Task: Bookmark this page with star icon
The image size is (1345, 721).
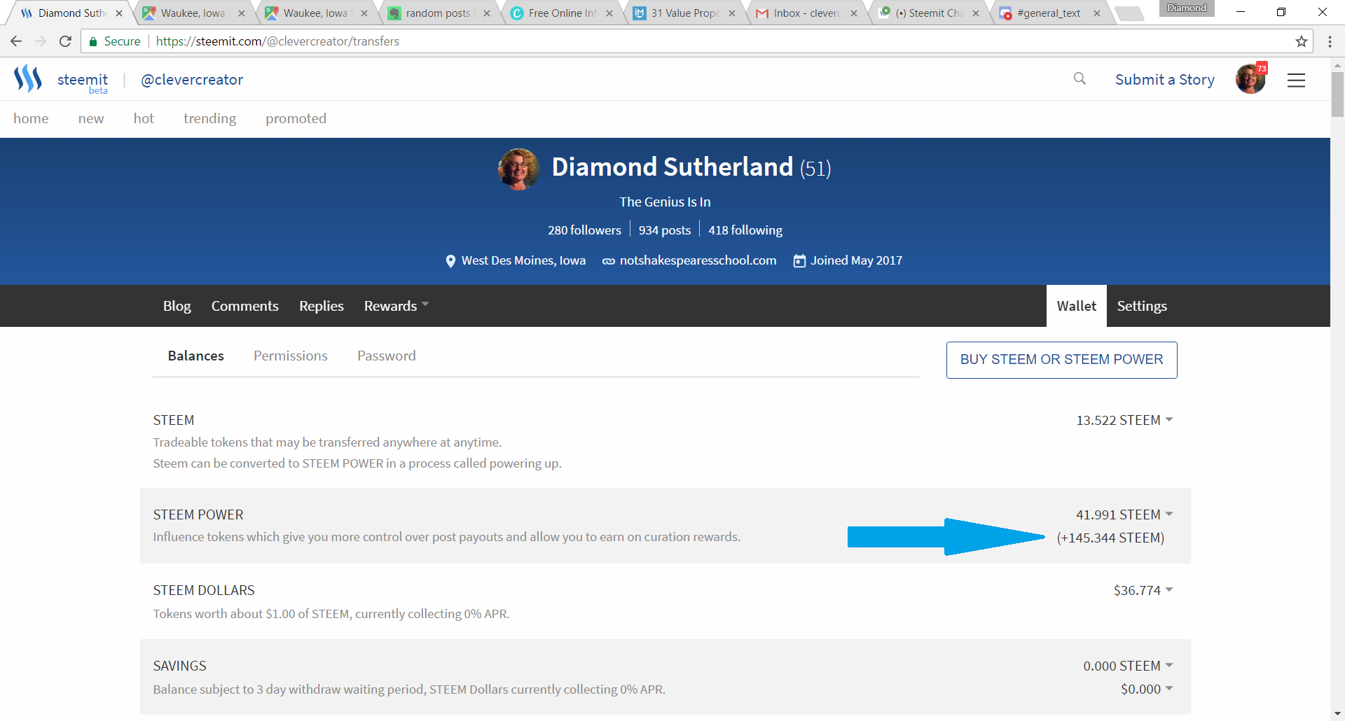Action: [1302, 41]
